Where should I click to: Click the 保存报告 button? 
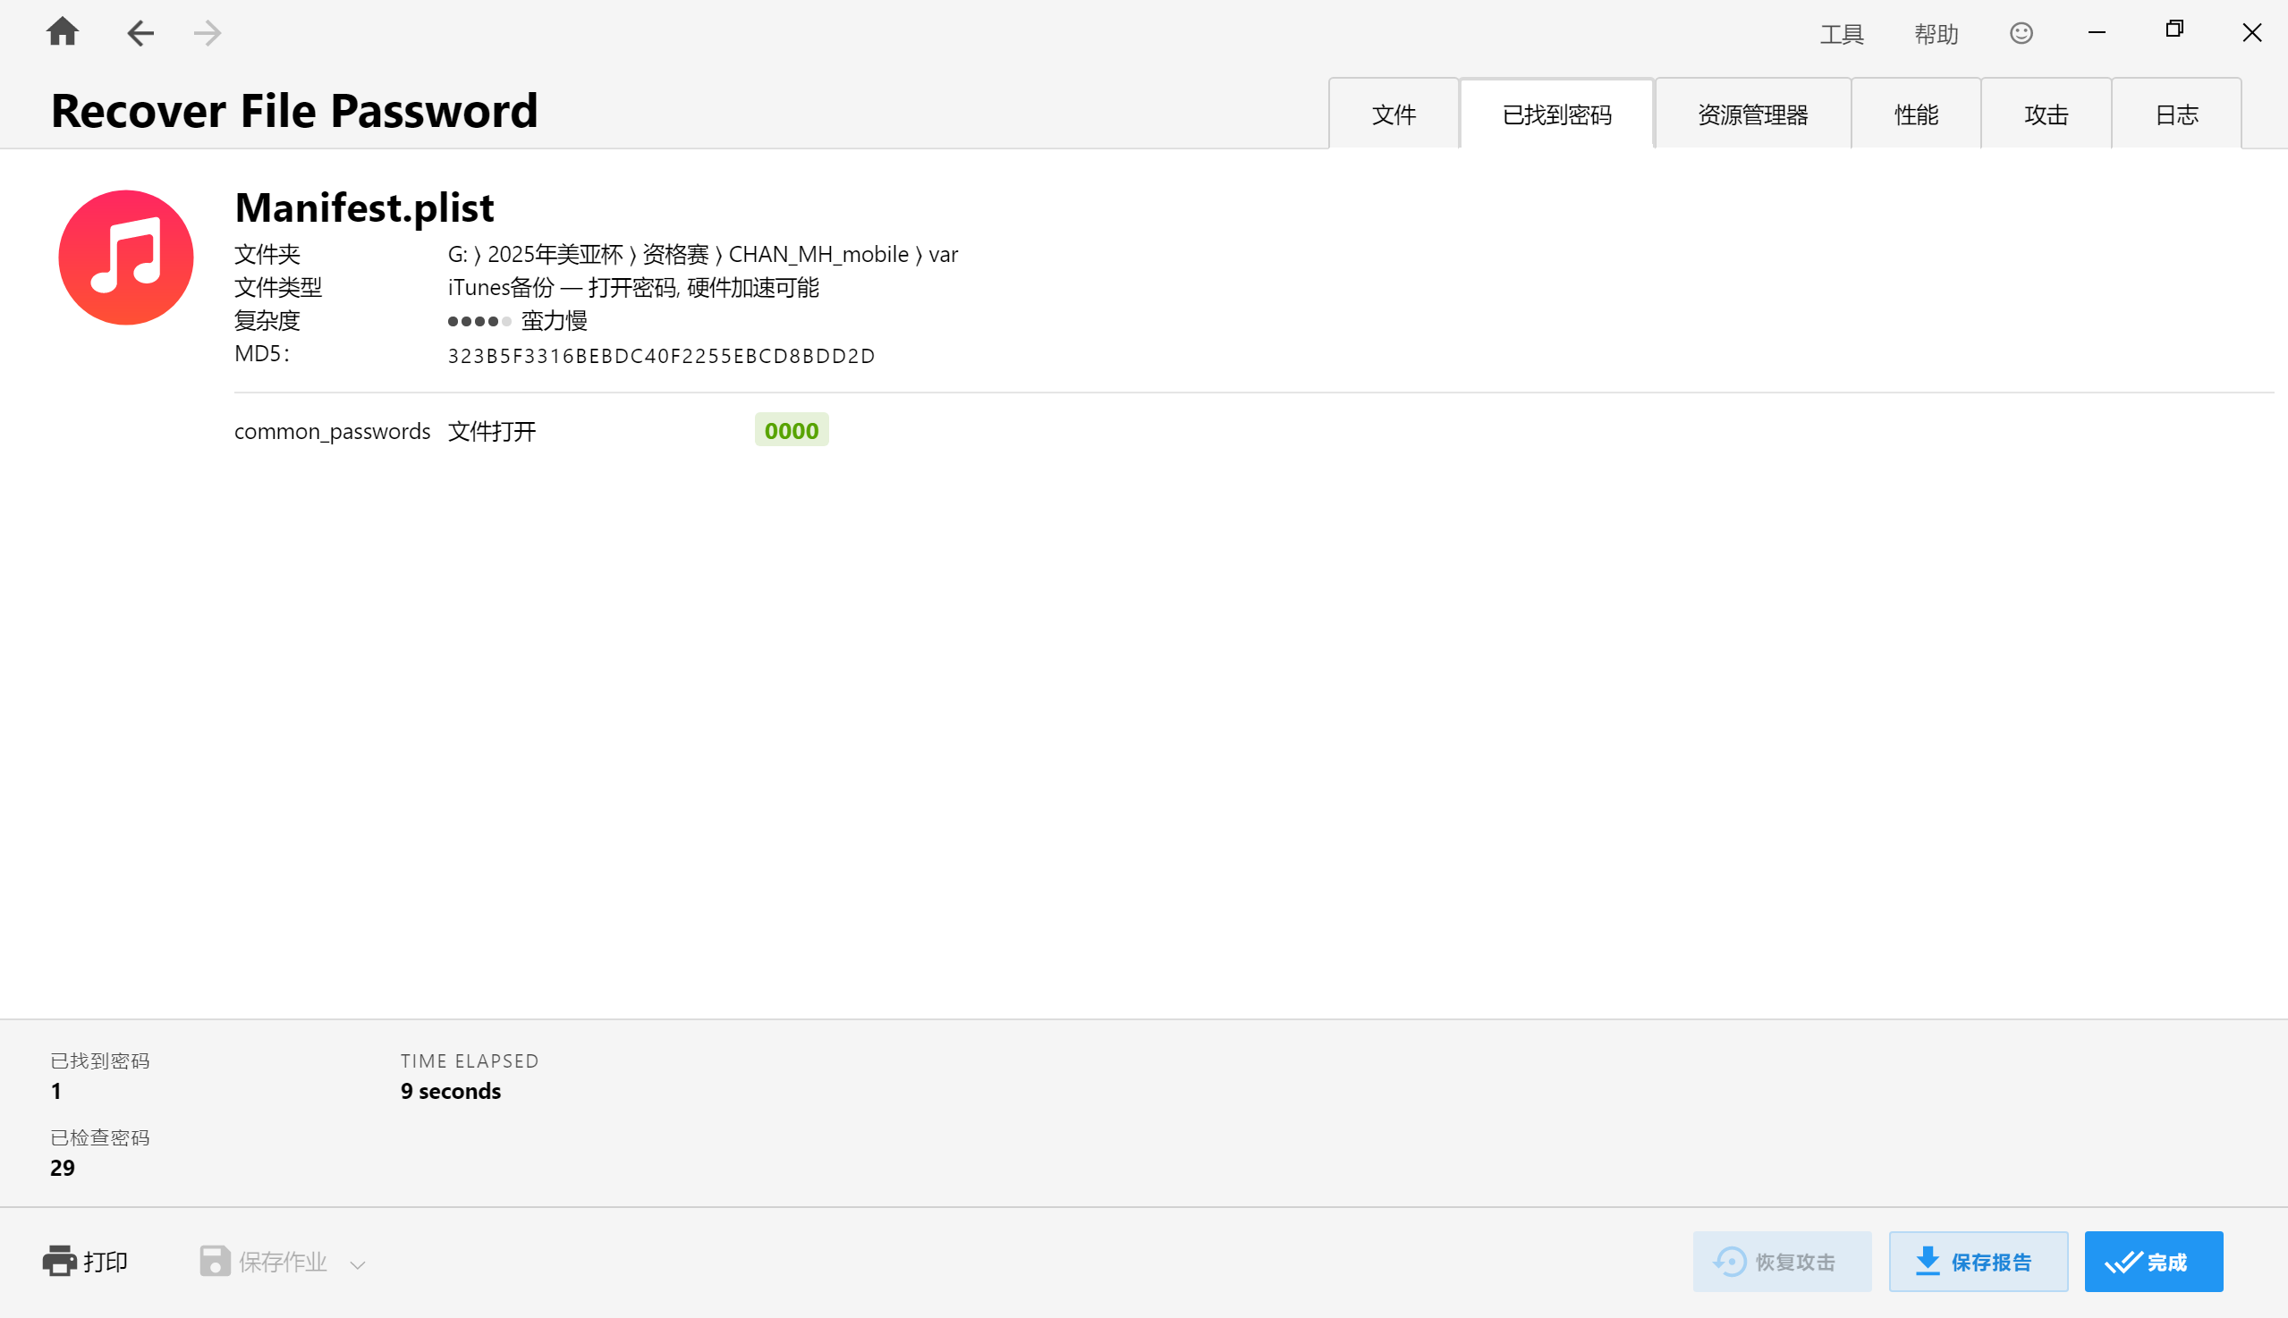click(1978, 1261)
